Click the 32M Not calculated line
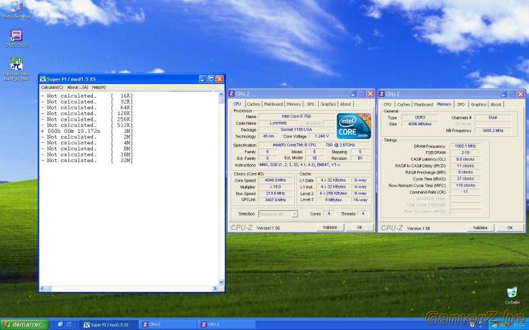529x330 pixels. point(87,161)
